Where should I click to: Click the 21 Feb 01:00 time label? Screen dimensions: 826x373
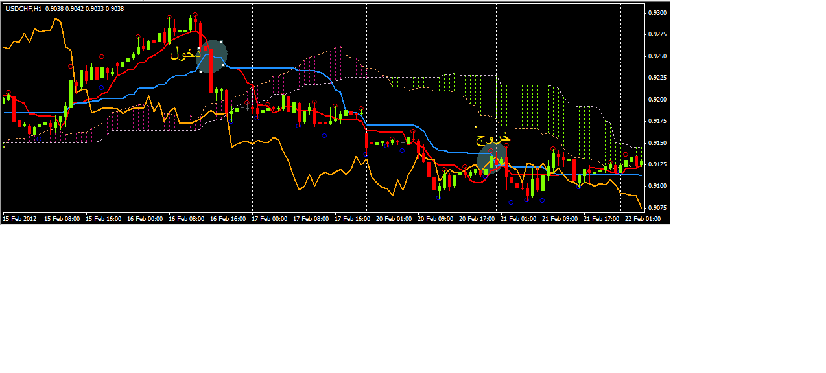point(519,219)
